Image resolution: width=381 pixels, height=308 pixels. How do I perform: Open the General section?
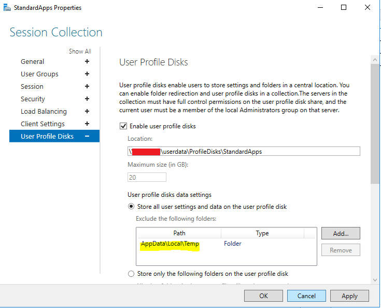coord(32,62)
